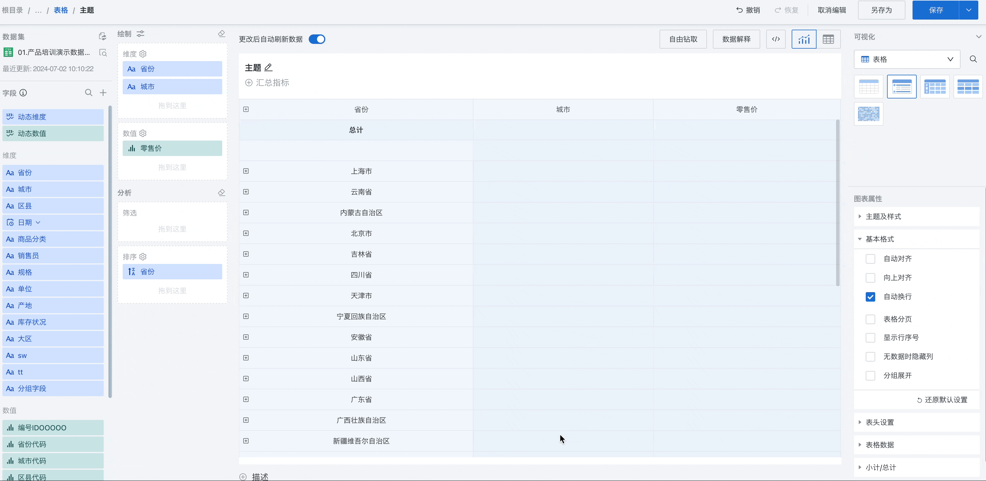Image resolution: width=986 pixels, height=481 pixels.
Task: Enable the 分组展开 checkbox
Action: (x=870, y=376)
